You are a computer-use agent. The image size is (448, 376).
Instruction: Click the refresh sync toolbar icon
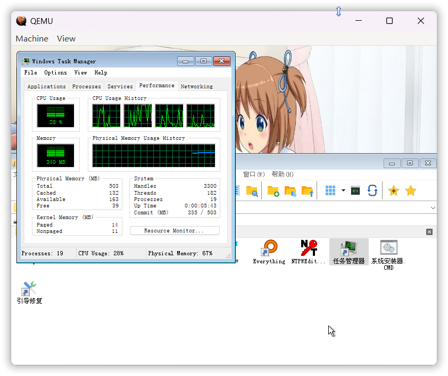[x=372, y=190]
